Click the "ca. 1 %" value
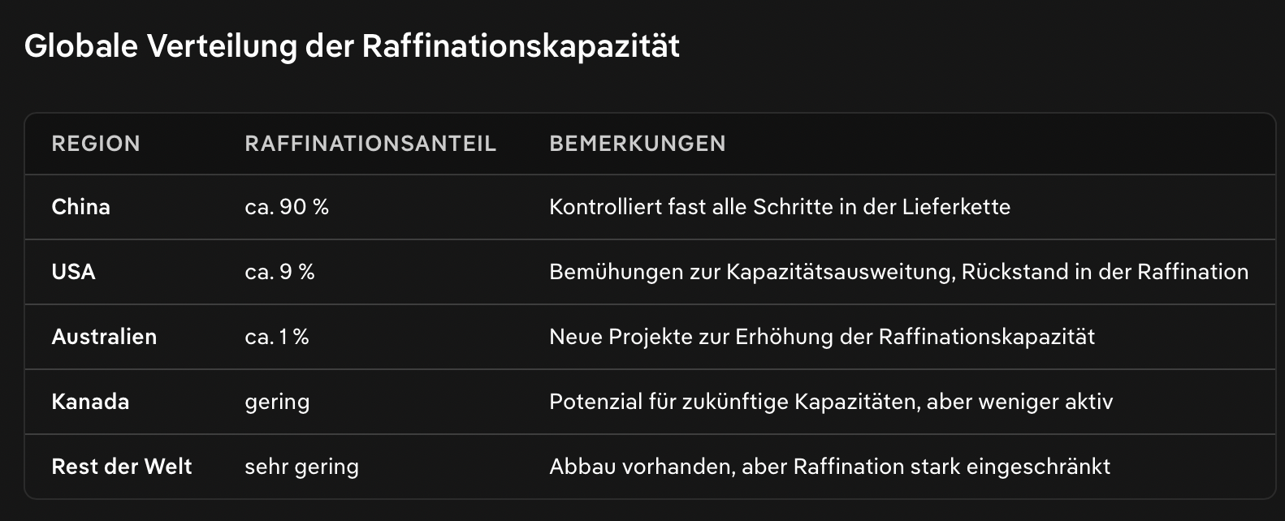The height and width of the screenshot is (521, 1285). click(x=277, y=337)
